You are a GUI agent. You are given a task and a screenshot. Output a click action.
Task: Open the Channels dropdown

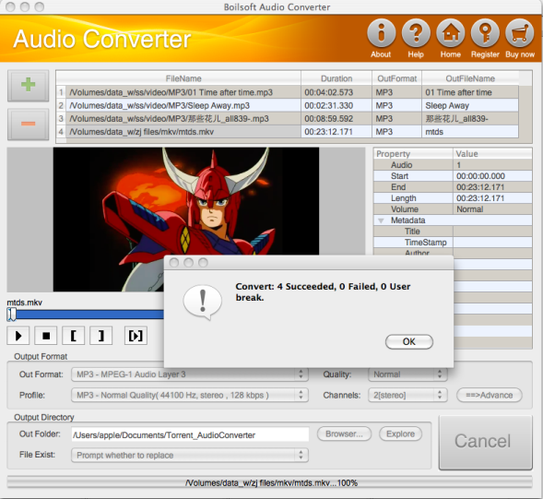click(407, 395)
